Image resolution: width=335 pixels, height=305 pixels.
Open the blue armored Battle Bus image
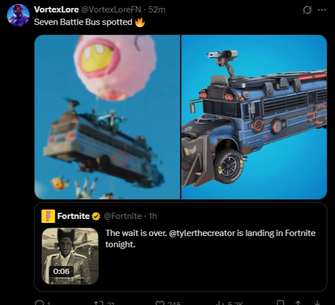[x=254, y=117]
